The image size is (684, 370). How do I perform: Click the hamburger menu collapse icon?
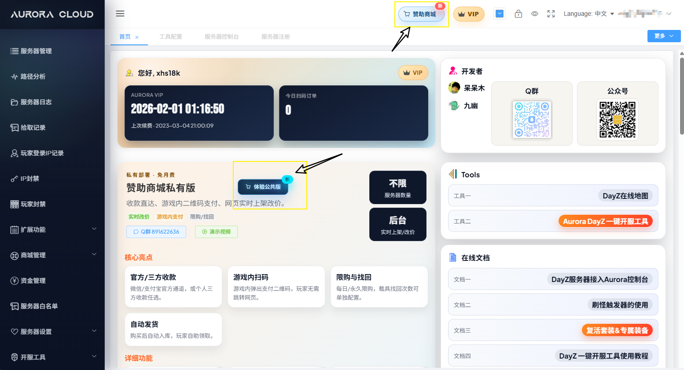point(120,14)
